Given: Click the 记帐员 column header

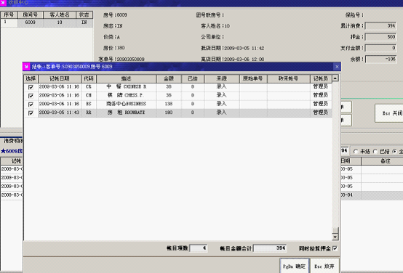Looking at the screenshot, I should (321, 78).
